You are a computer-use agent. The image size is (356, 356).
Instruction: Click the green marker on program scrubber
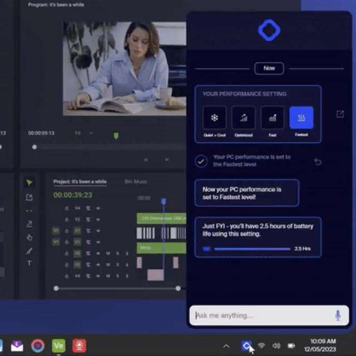tap(116, 136)
